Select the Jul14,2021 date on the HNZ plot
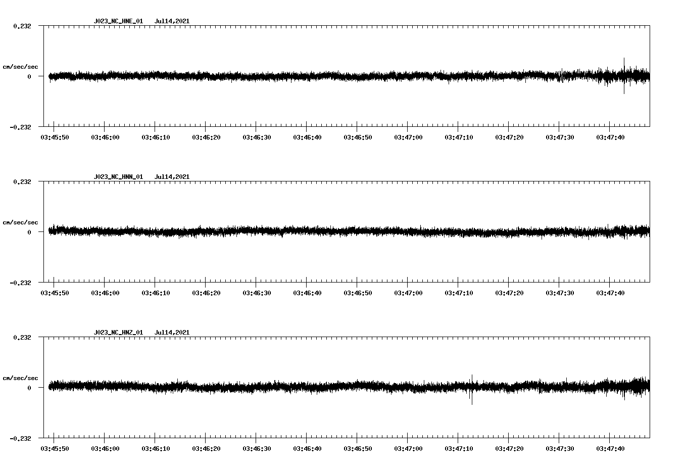 tap(172, 332)
